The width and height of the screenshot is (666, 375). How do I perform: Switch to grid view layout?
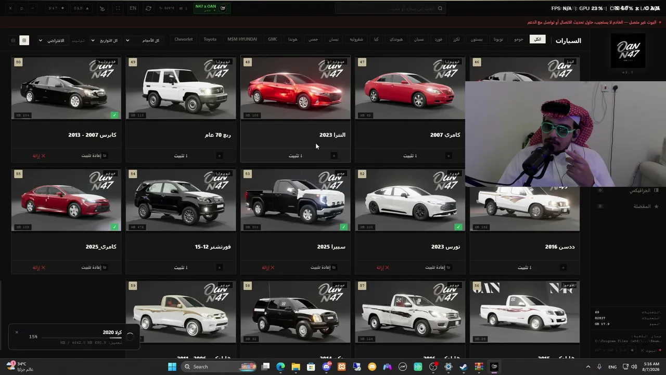(x=24, y=40)
